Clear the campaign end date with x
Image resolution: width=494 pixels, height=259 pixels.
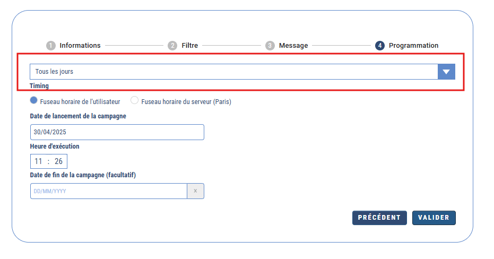[195, 191]
